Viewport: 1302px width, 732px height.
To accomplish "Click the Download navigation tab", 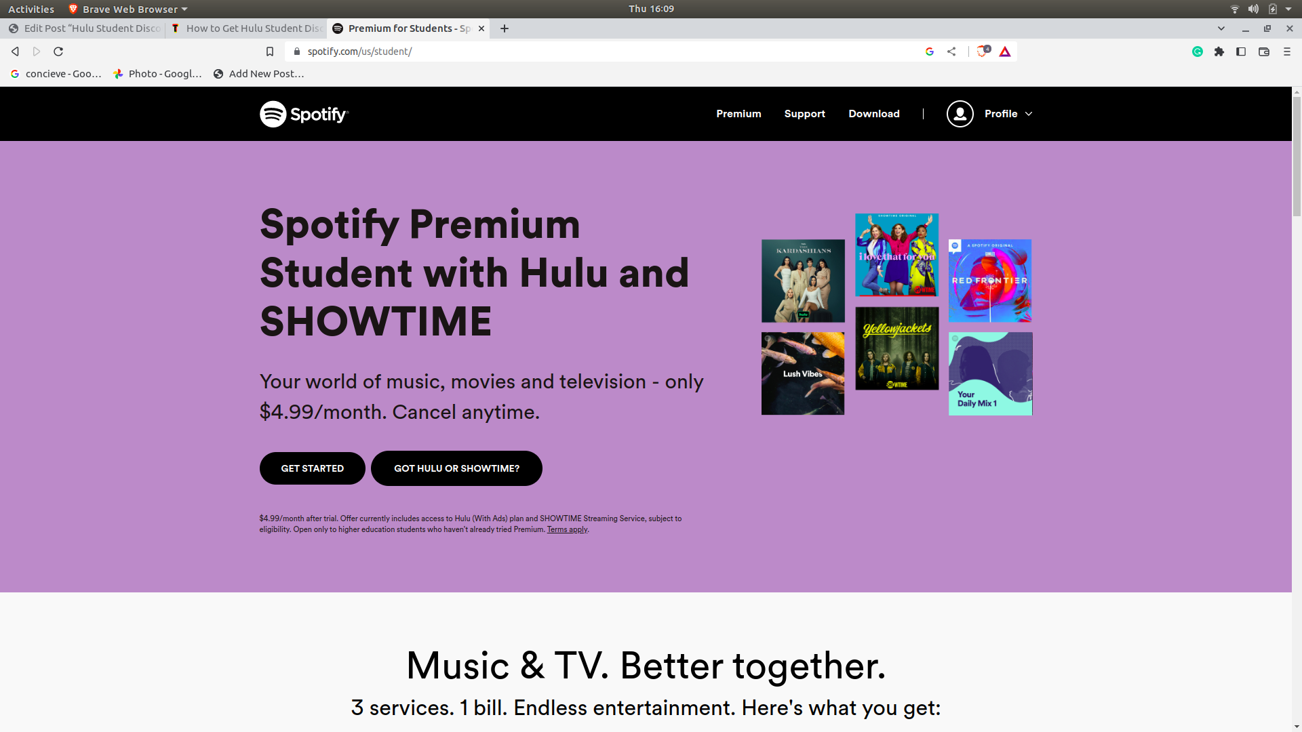I will pos(873,113).
